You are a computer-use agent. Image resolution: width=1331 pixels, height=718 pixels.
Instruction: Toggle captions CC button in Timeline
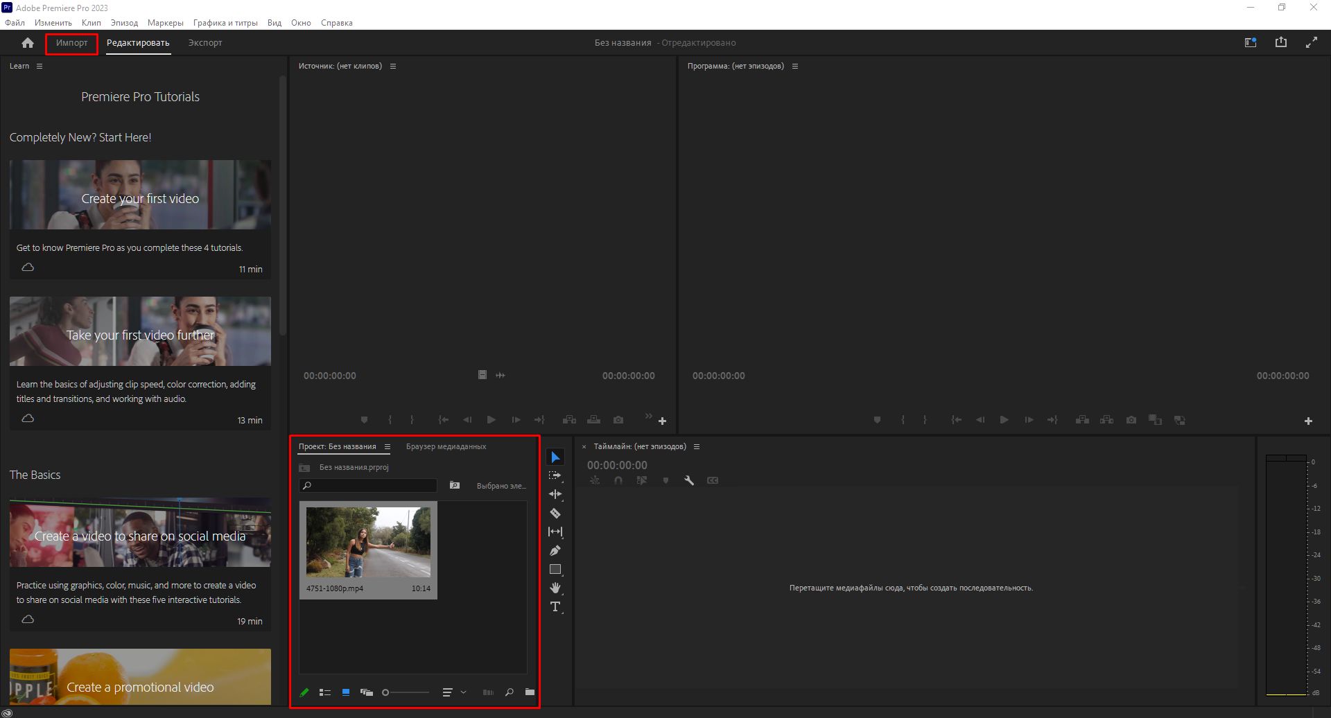point(713,480)
